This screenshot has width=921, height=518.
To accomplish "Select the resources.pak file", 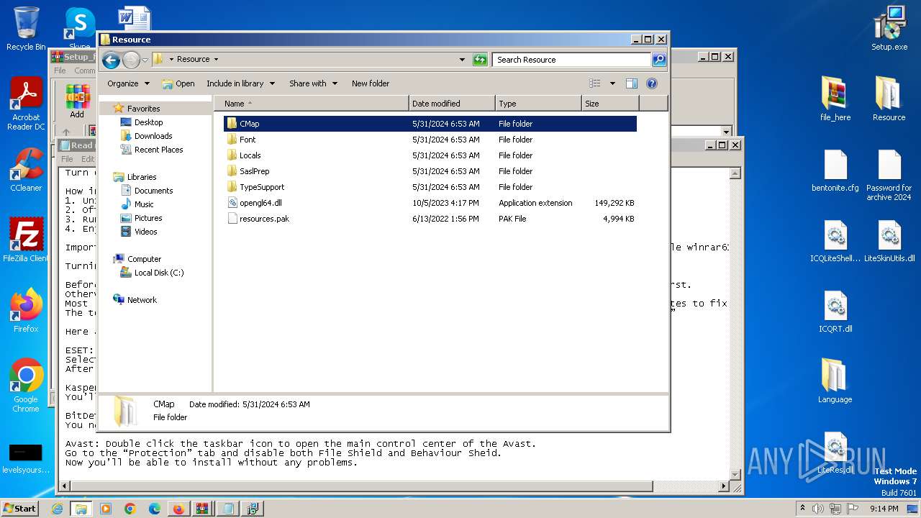I will (430, 219).
